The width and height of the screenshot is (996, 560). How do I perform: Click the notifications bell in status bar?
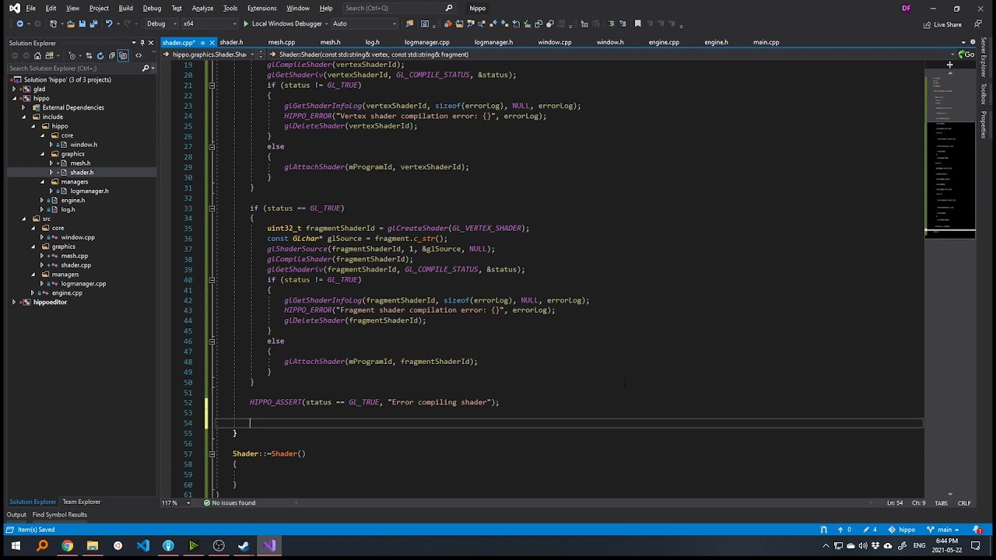coord(978,530)
